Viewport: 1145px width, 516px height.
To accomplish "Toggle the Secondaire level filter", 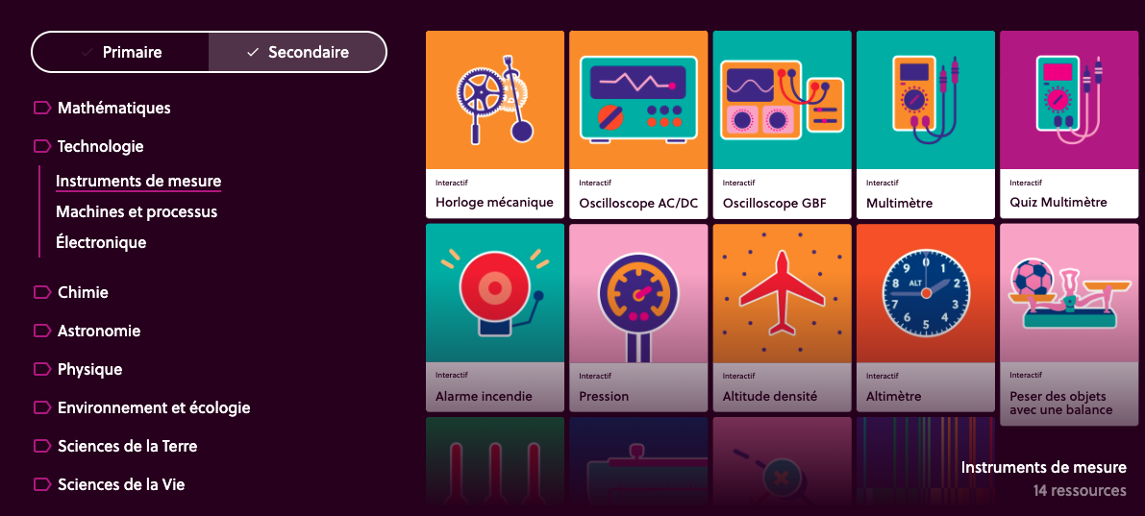I will [x=297, y=52].
